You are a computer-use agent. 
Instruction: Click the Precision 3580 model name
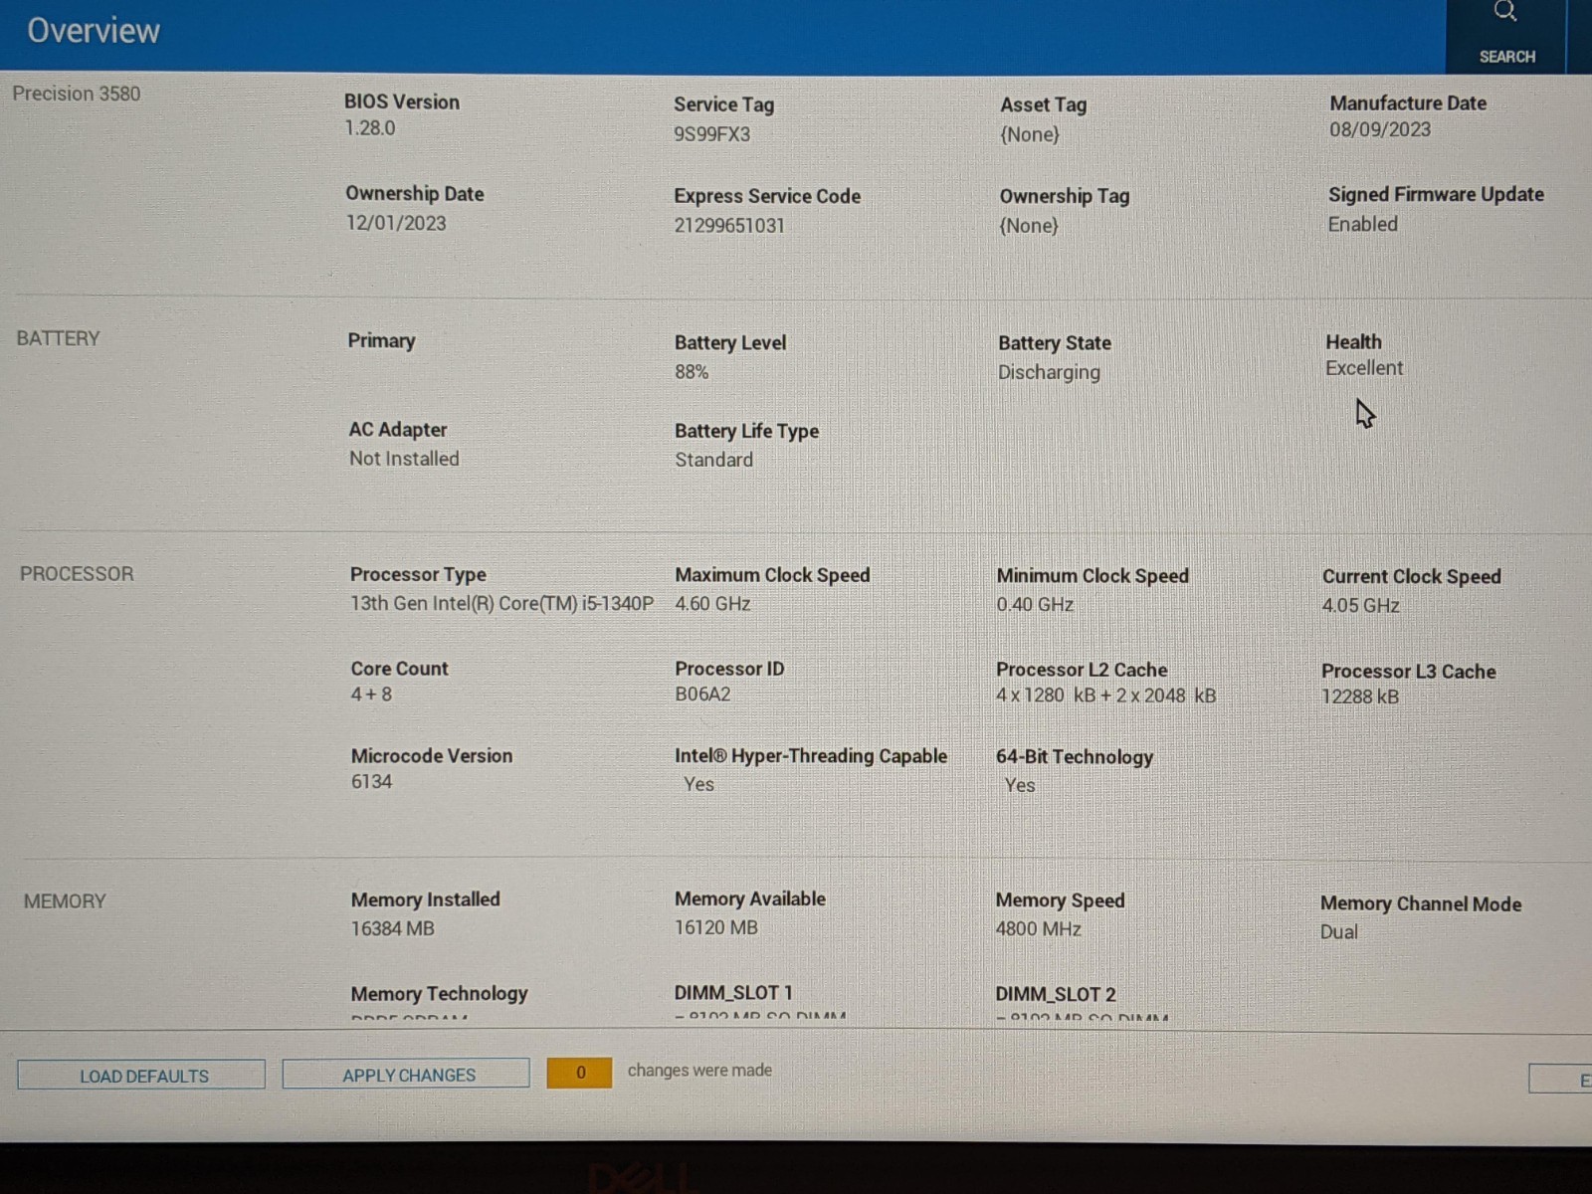[77, 94]
